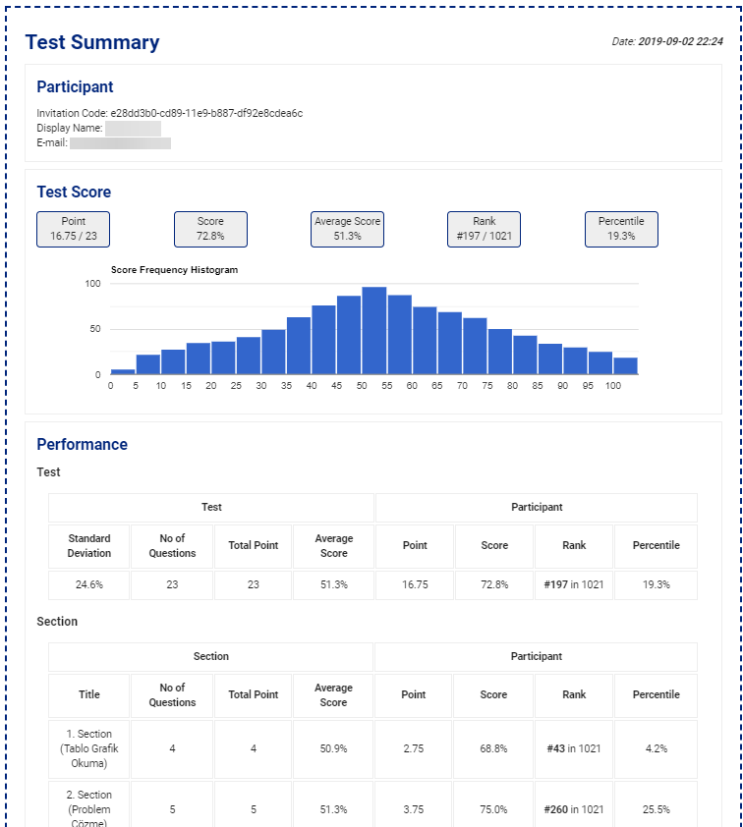This screenshot has width=743, height=827.
Task: Click the #197 in 1021 rank cell
Action: [574, 584]
